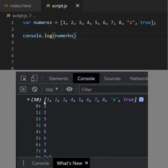
Task: Close the What's New drawer tab
Action: point(87,163)
